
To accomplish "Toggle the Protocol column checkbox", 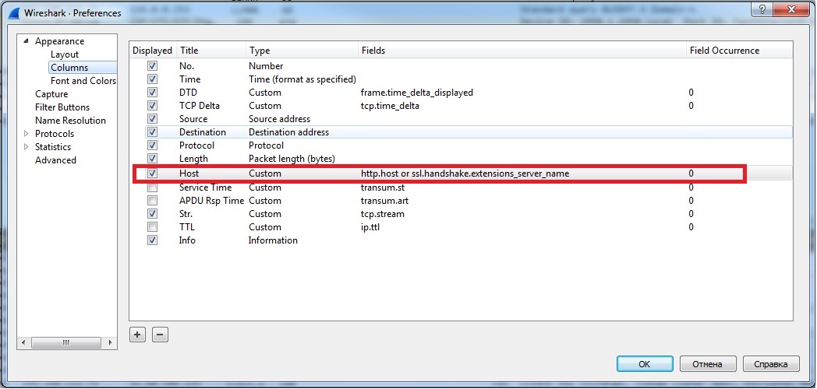I will coord(152,145).
